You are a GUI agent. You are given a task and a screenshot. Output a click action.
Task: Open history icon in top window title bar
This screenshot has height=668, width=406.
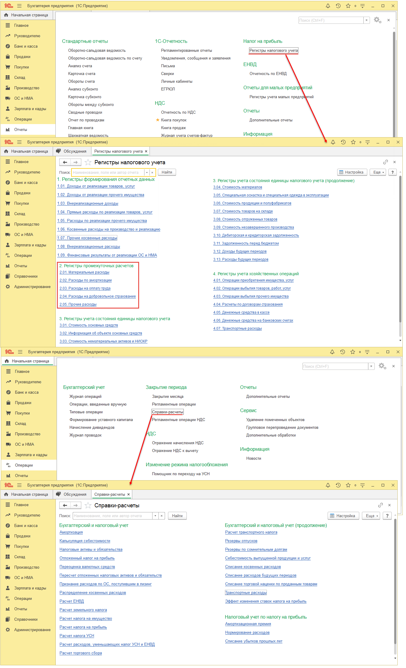338,6
